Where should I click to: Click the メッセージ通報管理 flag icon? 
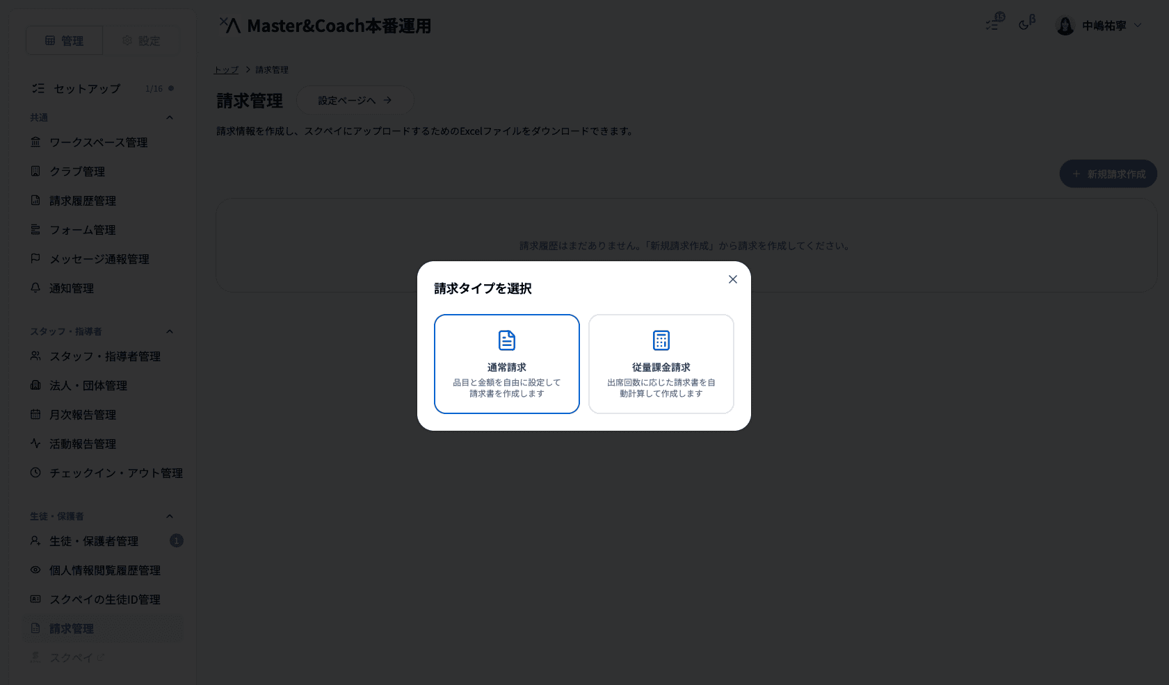pos(35,258)
